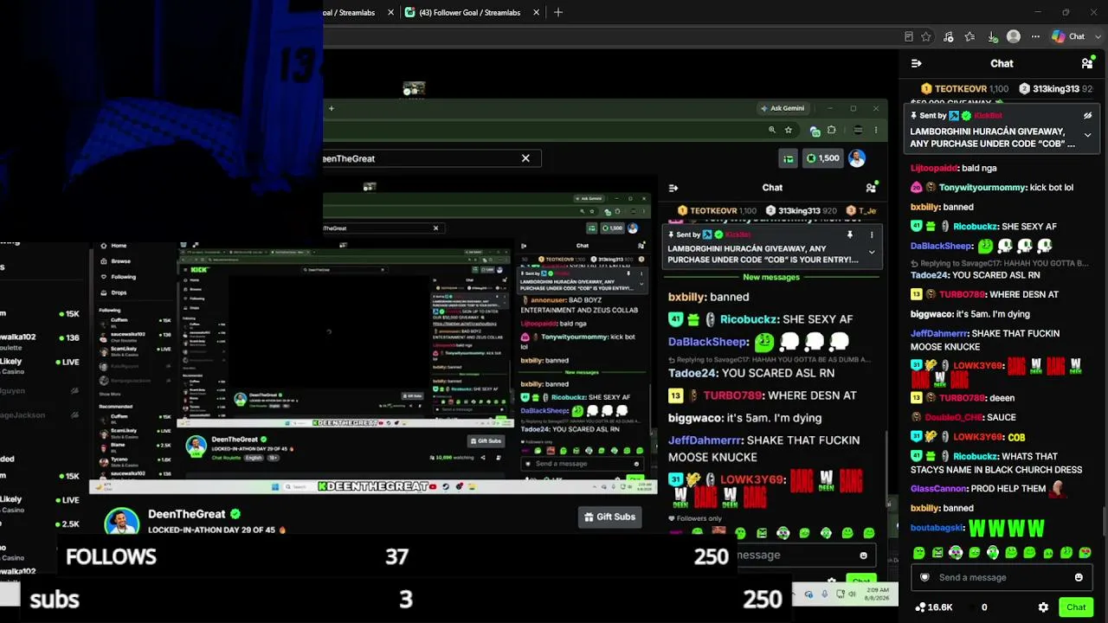The height and width of the screenshot is (623, 1108).
Task: Open the DeenTheGreat channel avatar above FOLLOWS
Action: point(122,522)
